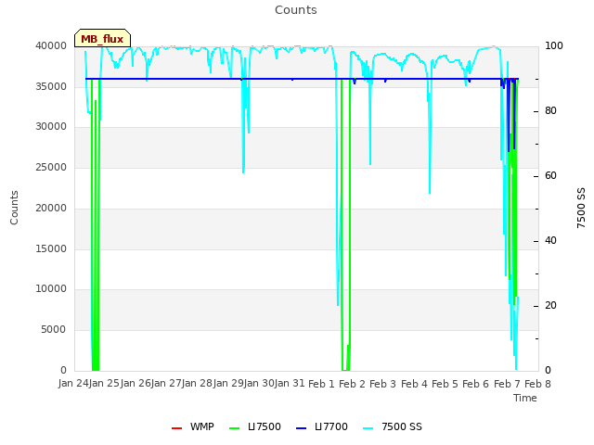Click the 80 right-axis tick label
The height and width of the screenshot is (445, 594).
[x=550, y=111]
